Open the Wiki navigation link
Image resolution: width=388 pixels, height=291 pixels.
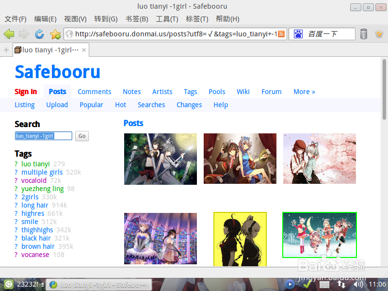(x=243, y=92)
